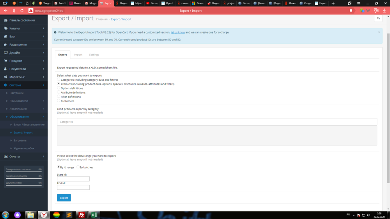Select the Categories export radio option

[58, 79]
